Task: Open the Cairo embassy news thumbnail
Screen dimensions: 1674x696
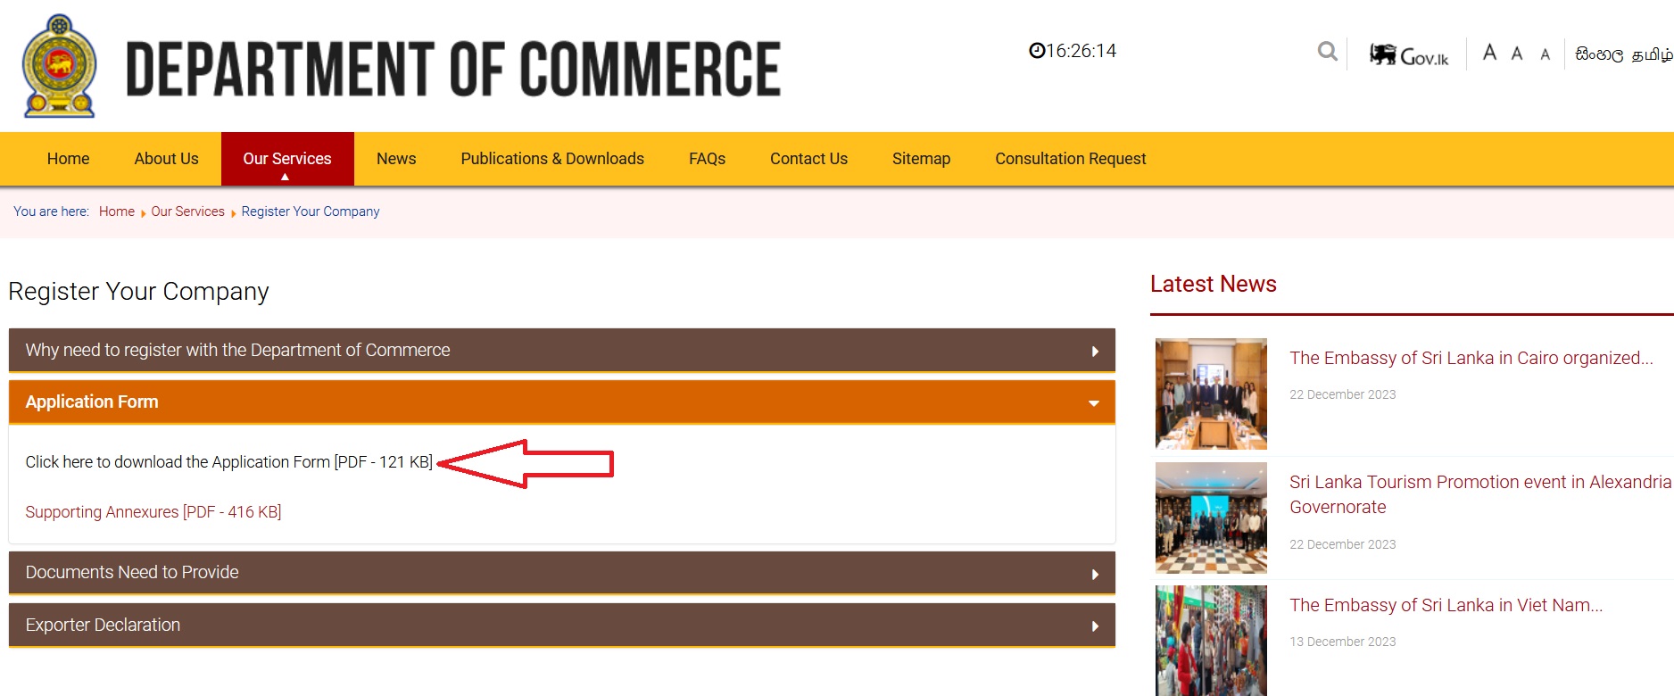Action: coord(1211,394)
